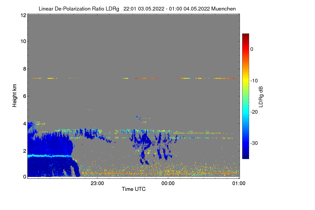Click the location name 'Muenchen' in the title

pyautogui.click(x=223, y=9)
